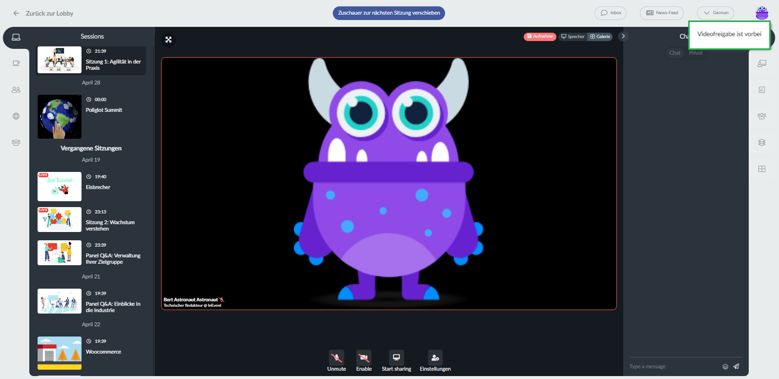
Task: Open the purple monster profile avatar
Action: pos(762,13)
